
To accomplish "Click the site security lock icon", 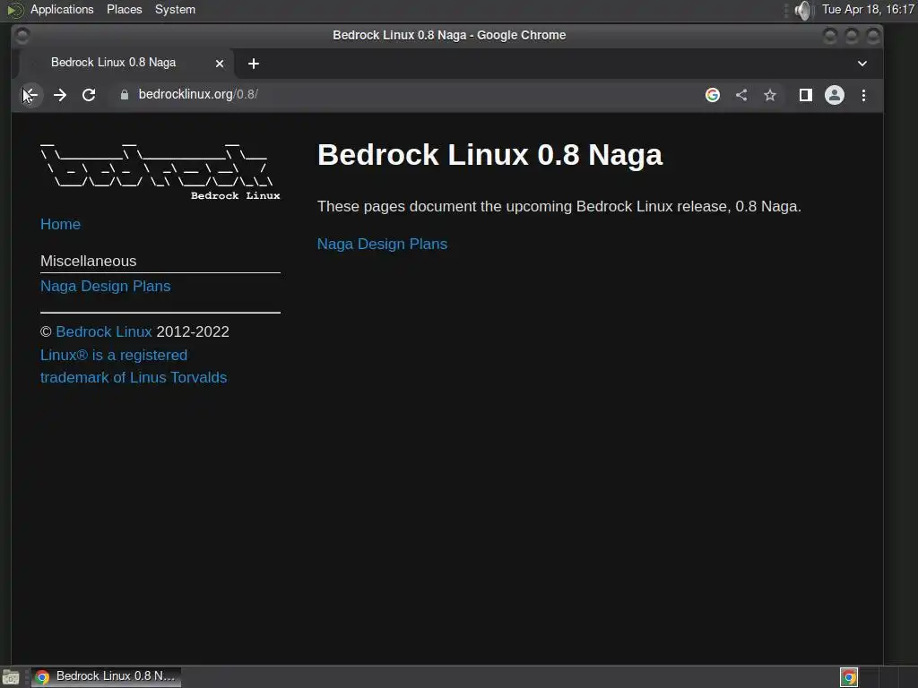I will coord(124,95).
